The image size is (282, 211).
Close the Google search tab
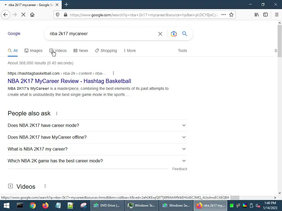pos(57,5)
